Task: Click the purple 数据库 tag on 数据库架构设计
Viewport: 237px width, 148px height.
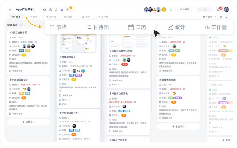Action: (x=78, y=75)
